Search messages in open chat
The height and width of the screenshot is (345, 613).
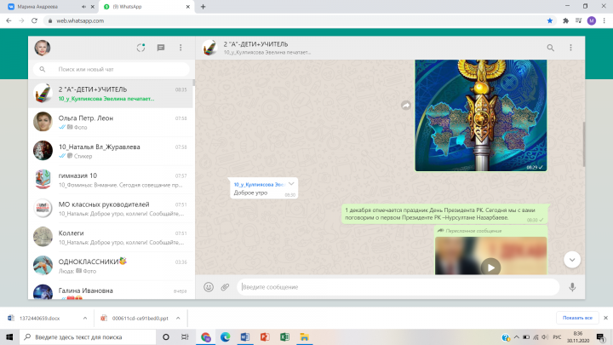point(551,48)
